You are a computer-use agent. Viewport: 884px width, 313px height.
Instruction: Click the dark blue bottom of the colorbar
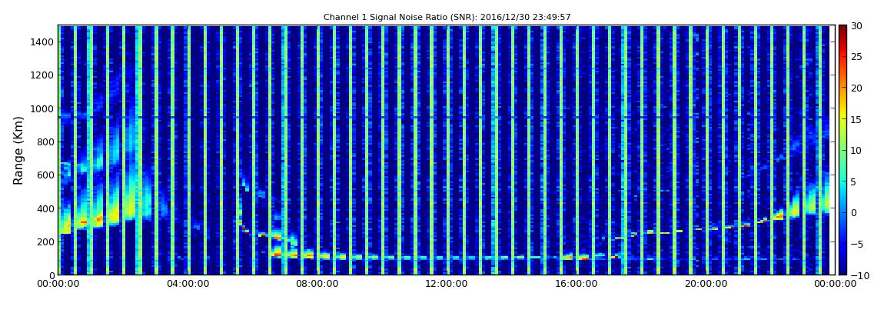(842, 271)
